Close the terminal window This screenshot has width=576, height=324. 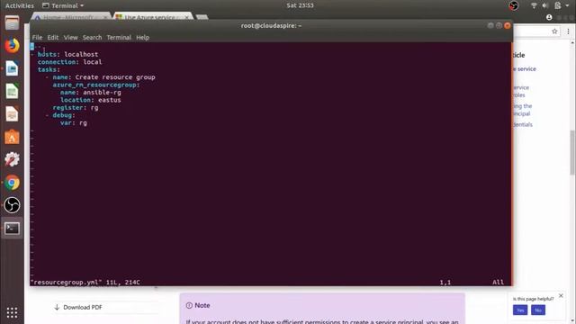coord(508,25)
